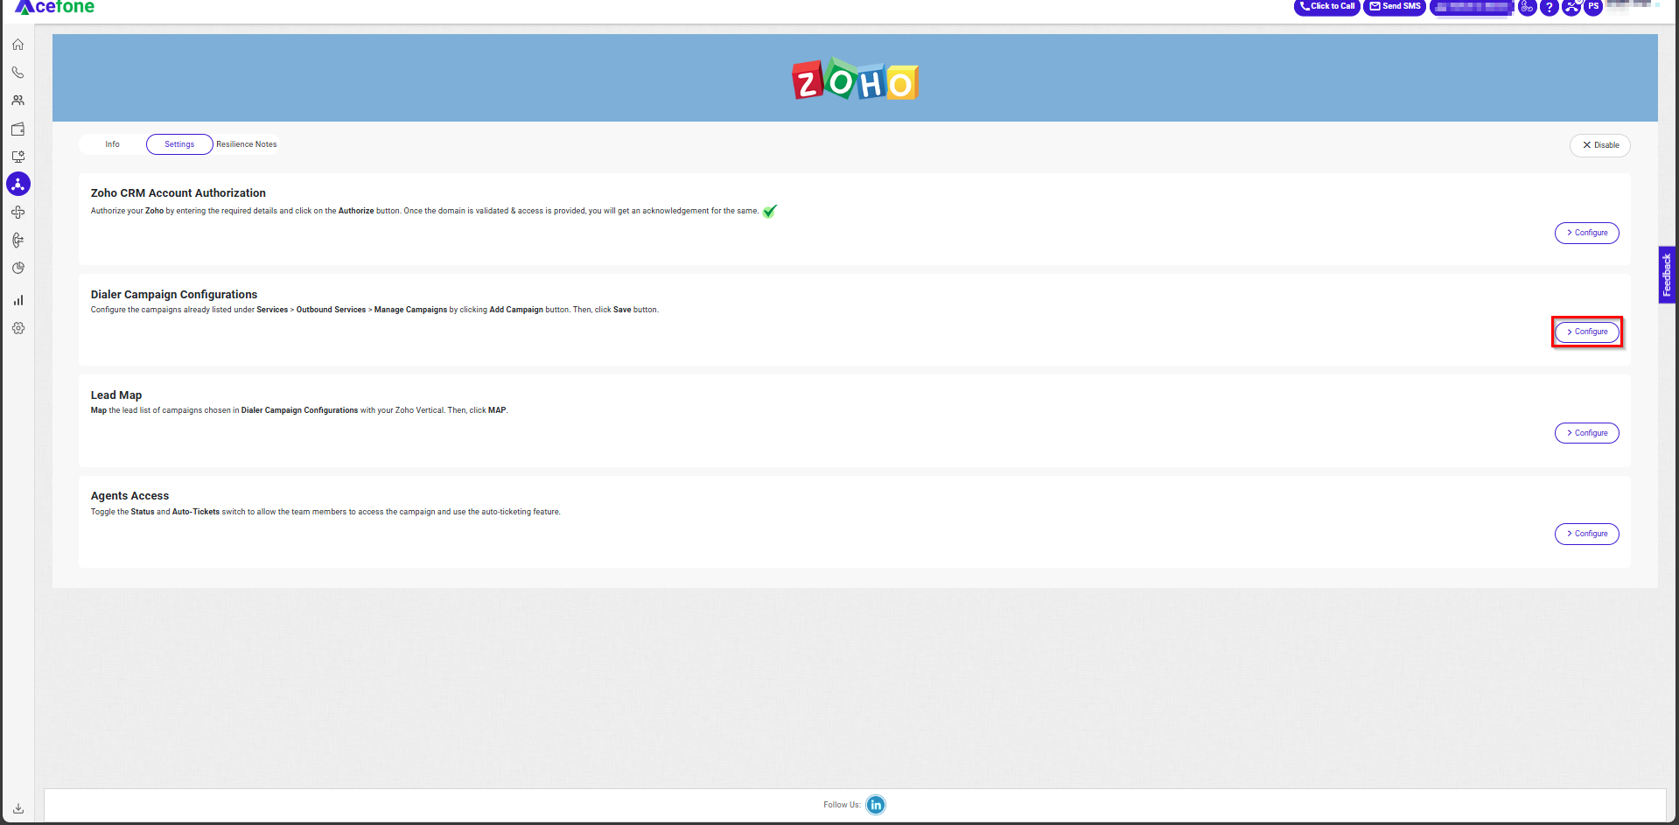
Task: Open the Home icon in sidebar
Action: click(x=17, y=45)
